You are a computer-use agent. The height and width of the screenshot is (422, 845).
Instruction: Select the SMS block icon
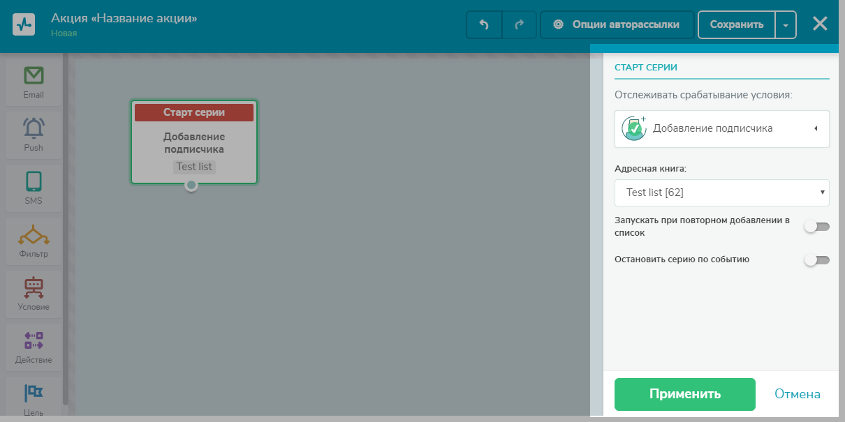33,182
